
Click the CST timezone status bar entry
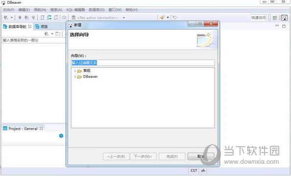[x=194, y=171]
